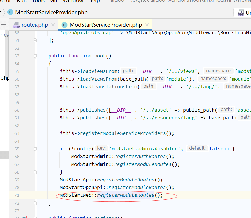This screenshot has height=218, width=251.
Task: Open the Run menu
Action: [21, 1]
